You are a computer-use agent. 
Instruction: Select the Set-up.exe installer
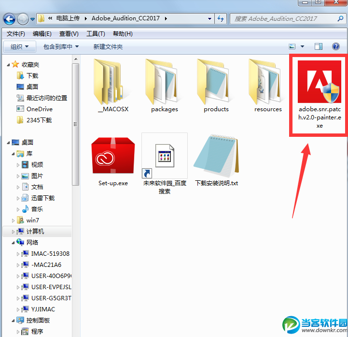(113, 161)
